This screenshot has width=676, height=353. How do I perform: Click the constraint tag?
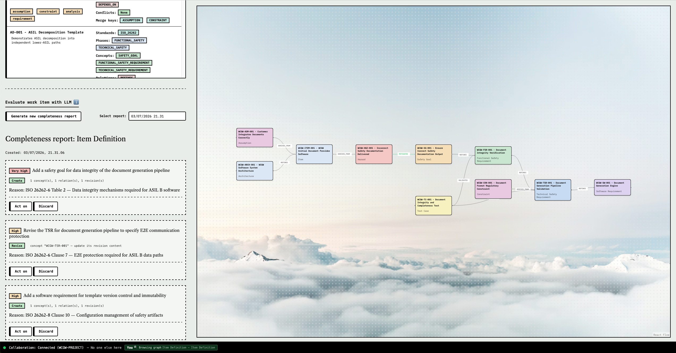click(x=48, y=11)
